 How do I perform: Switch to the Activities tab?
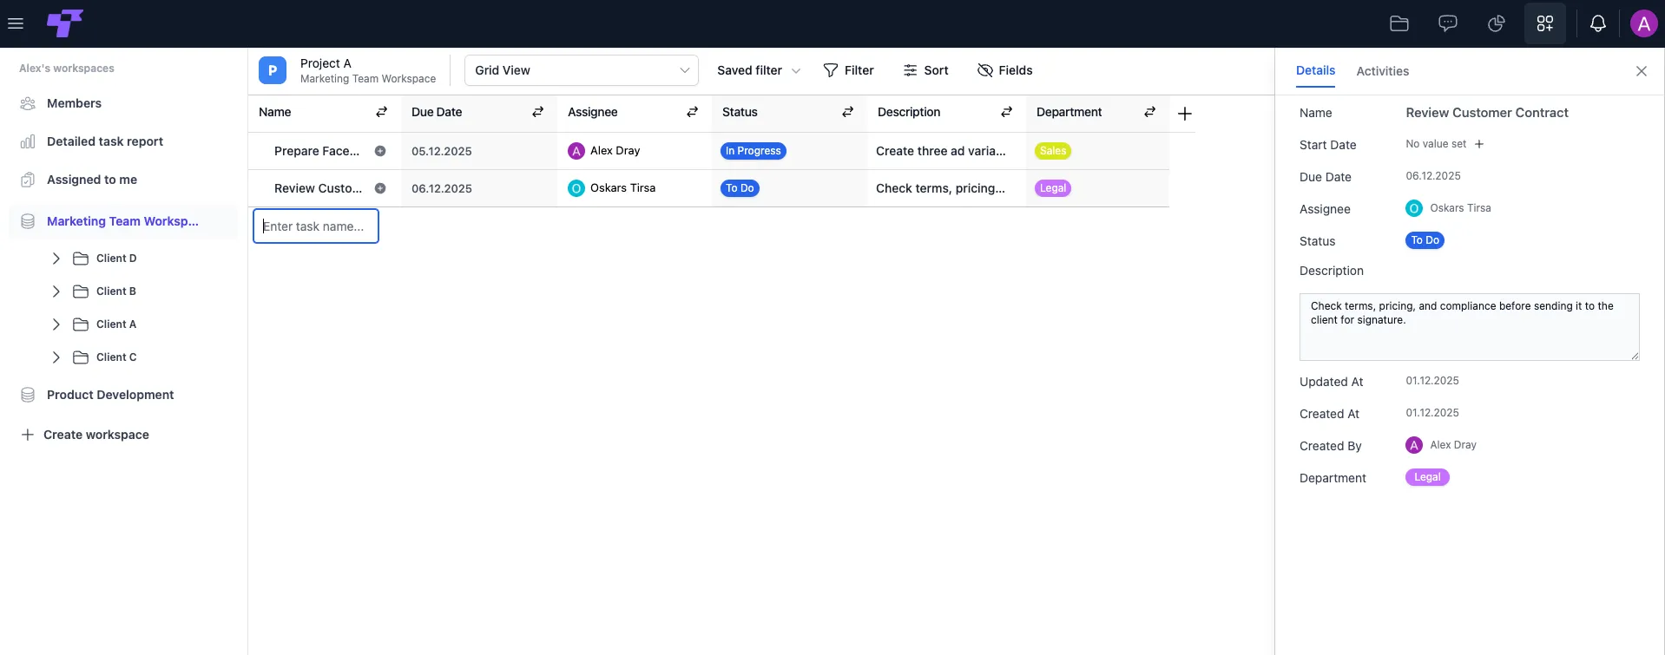[1382, 71]
